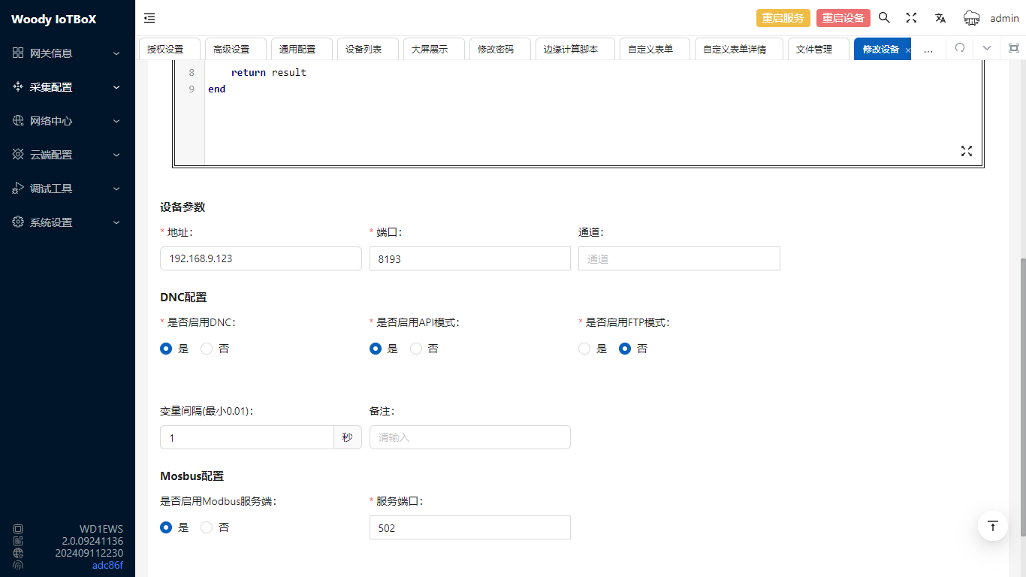
Task: Select 否 for 是否启用DNC
Action: coord(207,349)
